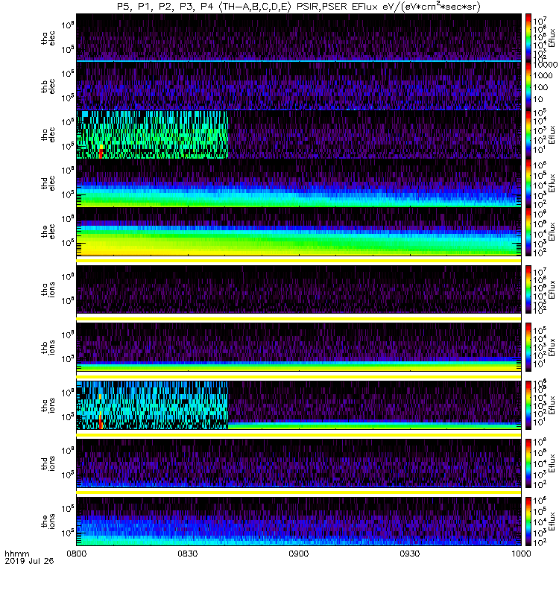Viewport: 559px width, 596px height.
Task: Click the red spike in thc ions spectrogram
Action: 101,422
